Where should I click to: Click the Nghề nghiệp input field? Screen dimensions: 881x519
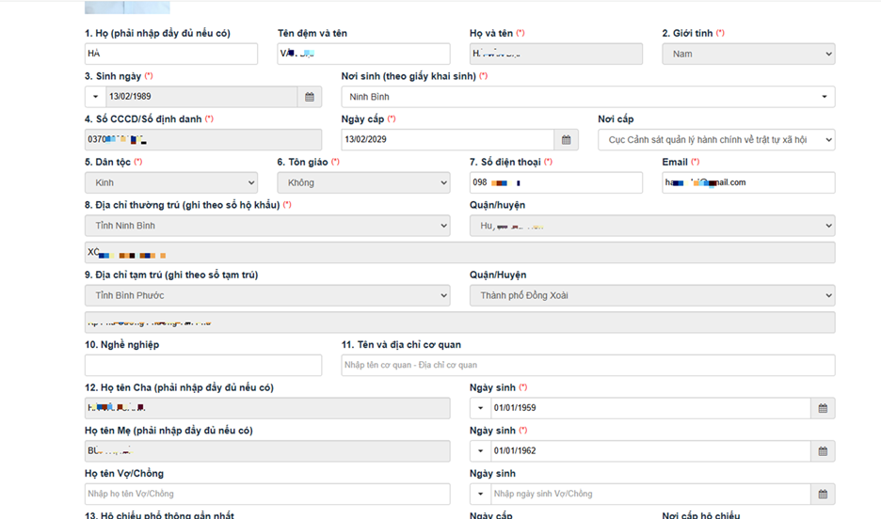(x=202, y=366)
